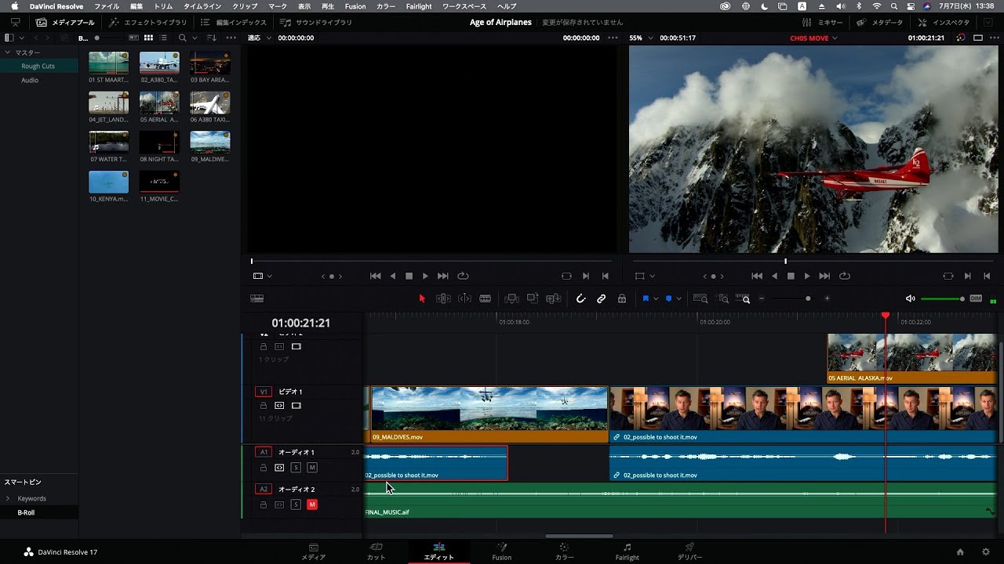
Task: Solo the オーディオ 1 track
Action: click(296, 467)
